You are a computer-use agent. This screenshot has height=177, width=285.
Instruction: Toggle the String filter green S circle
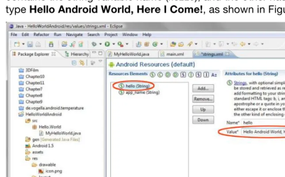(152, 75)
